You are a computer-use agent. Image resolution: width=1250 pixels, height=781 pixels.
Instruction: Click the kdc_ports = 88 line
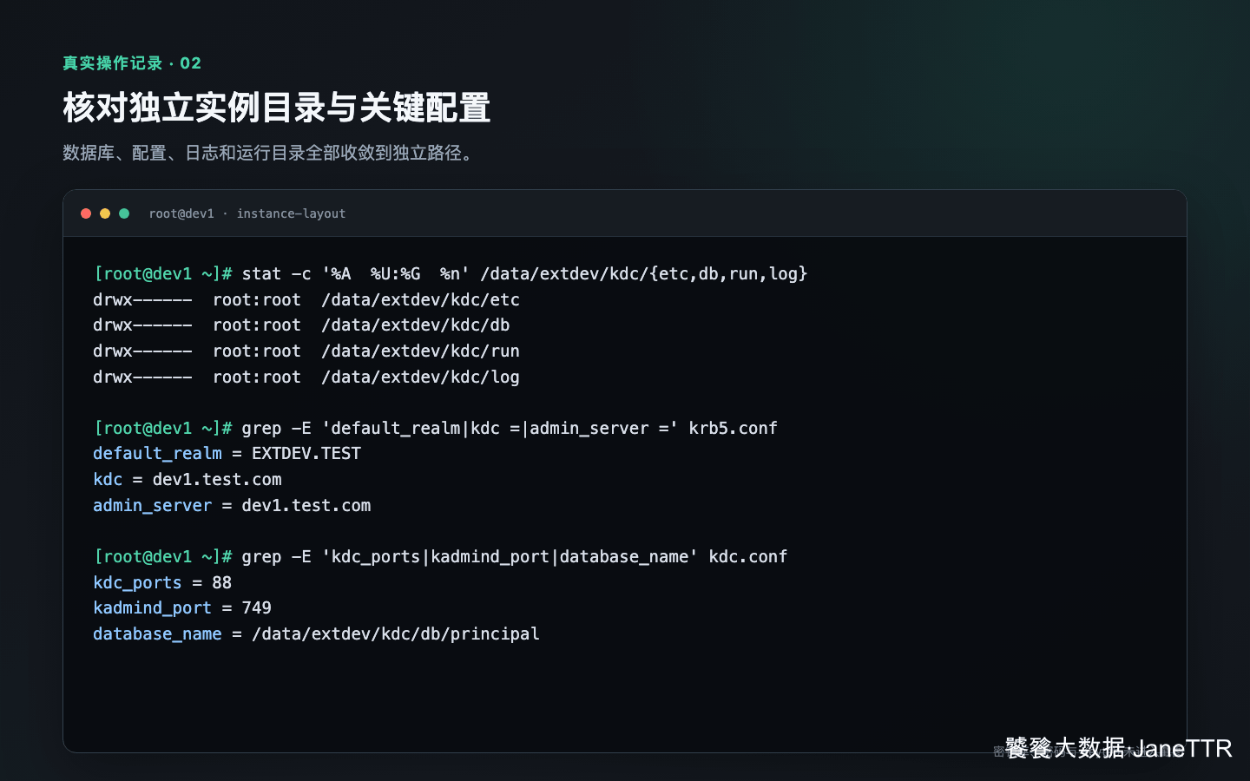162,583
